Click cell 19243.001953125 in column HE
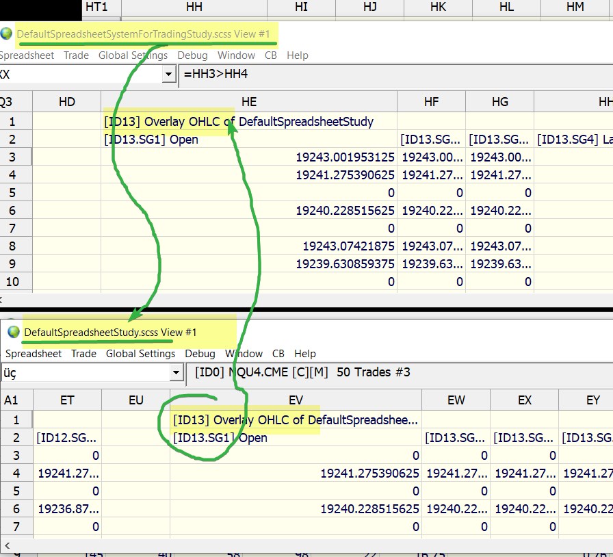 point(248,157)
